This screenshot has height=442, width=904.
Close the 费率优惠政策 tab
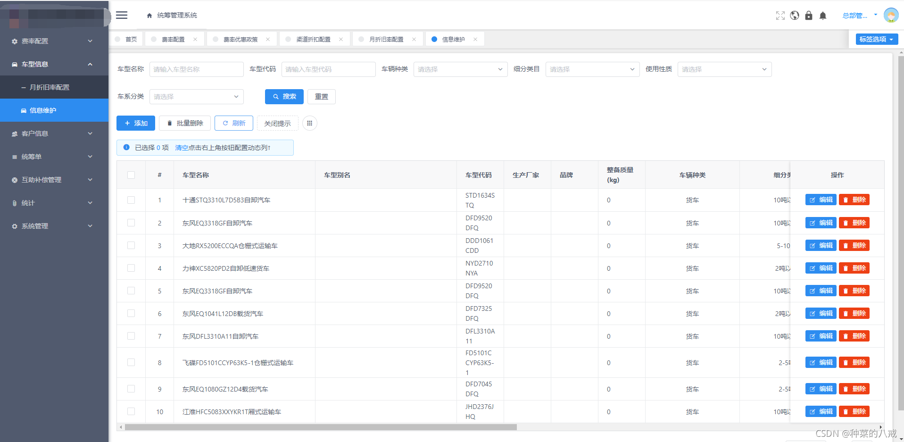[268, 39]
